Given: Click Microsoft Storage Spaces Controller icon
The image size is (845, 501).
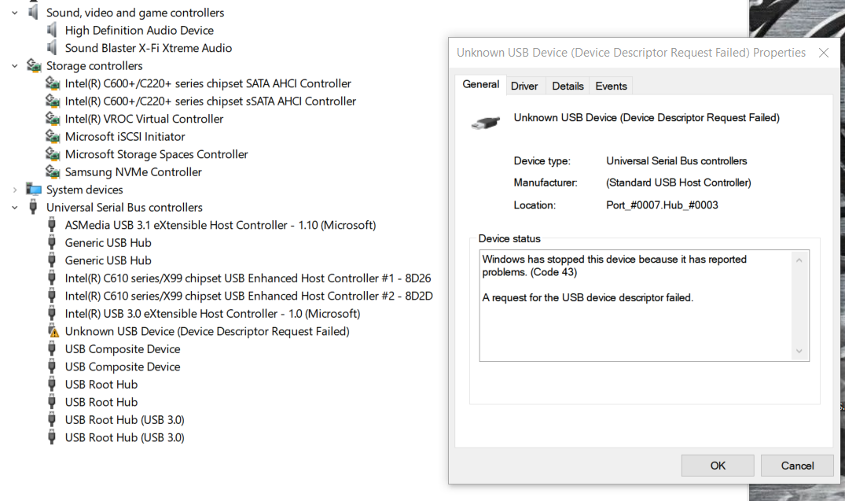Looking at the screenshot, I should [x=53, y=154].
